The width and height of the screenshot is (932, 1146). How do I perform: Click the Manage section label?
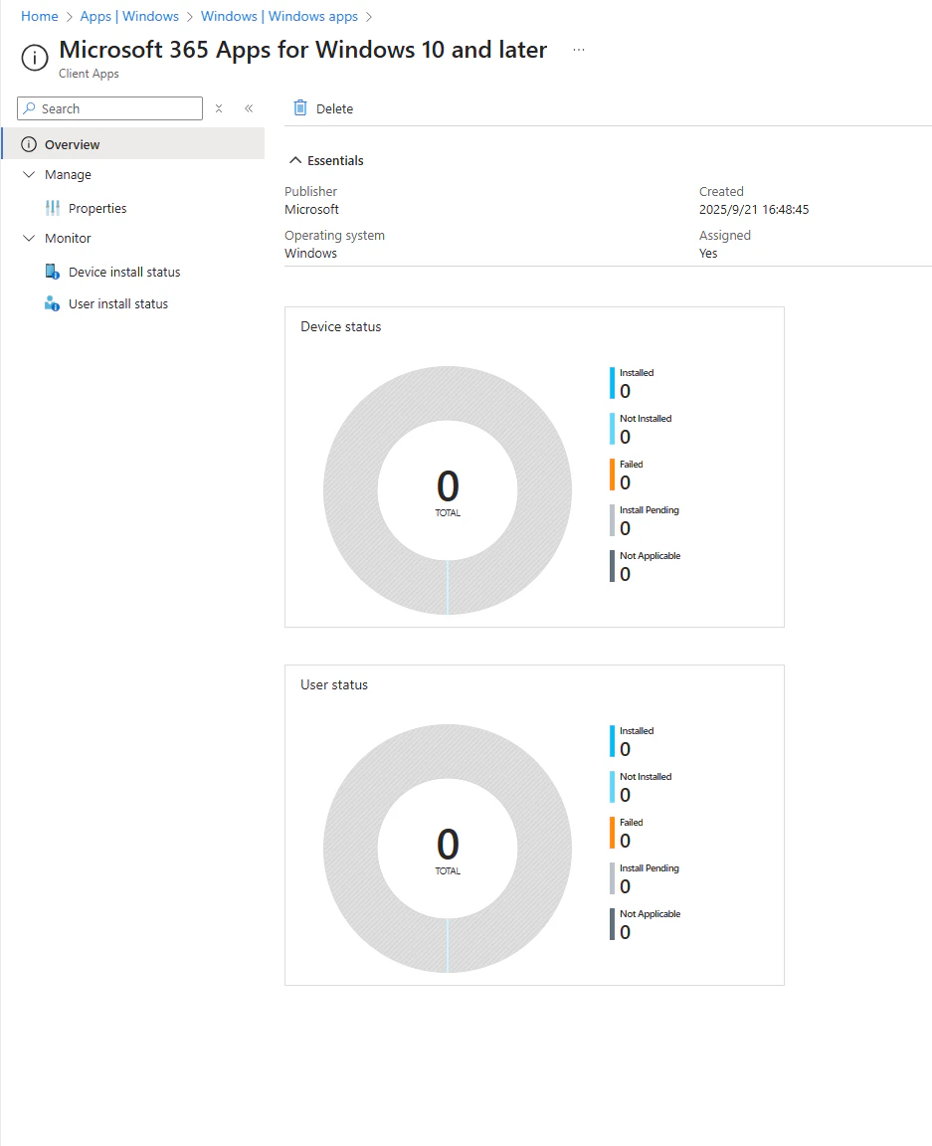(x=68, y=174)
